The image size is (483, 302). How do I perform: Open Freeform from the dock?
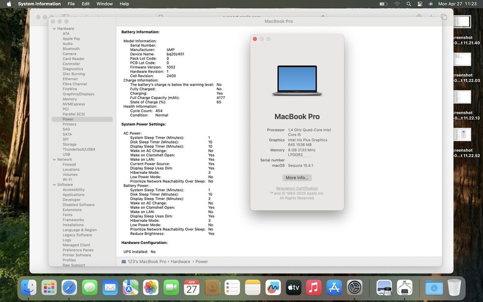273,288
